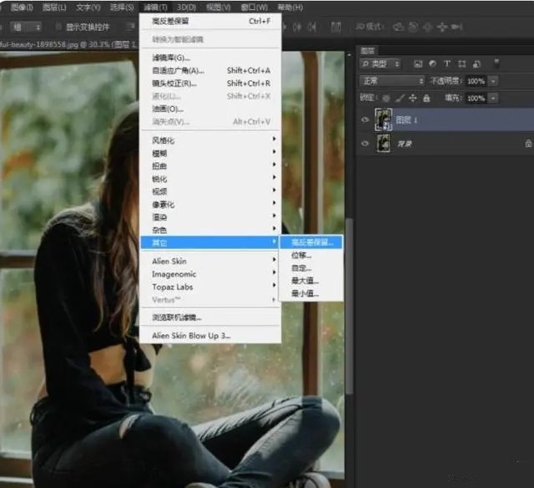The image size is (534, 488).
Task: Select the 图层 1 layer thumbnail
Action: click(384, 119)
